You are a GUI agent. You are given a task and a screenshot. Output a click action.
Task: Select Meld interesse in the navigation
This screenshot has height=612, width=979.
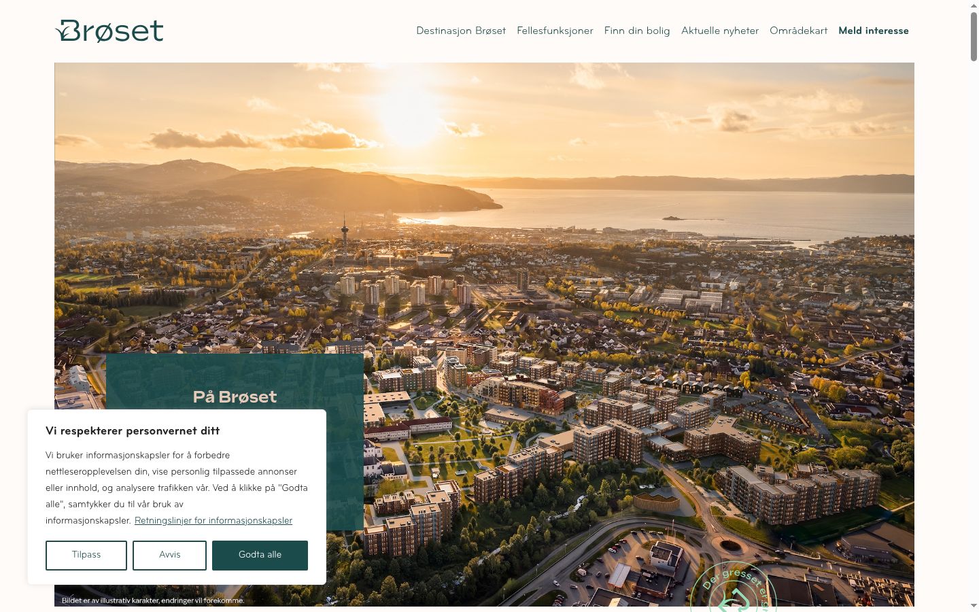874,31
